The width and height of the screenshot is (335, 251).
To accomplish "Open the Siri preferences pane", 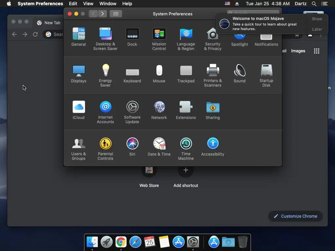I will coord(132,147).
